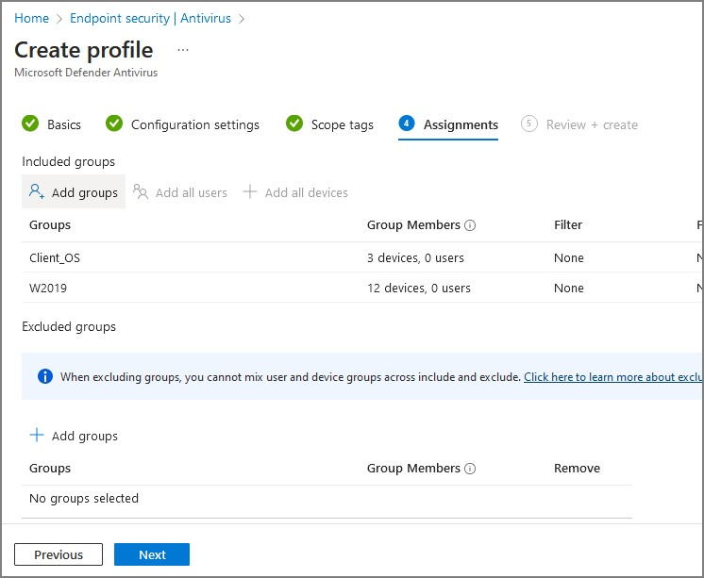Click the blue information icon in exclusion notice
704x578 pixels.
pyautogui.click(x=45, y=376)
